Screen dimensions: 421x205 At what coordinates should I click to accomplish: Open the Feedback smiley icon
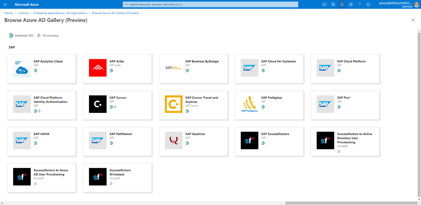pos(368,4)
